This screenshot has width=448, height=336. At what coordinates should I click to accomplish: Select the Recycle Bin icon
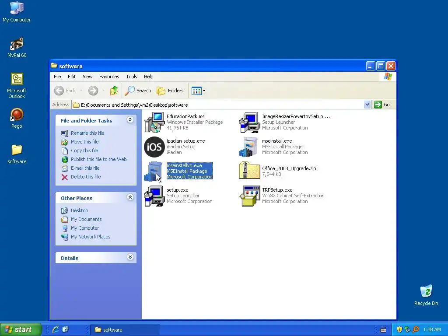[426, 295]
